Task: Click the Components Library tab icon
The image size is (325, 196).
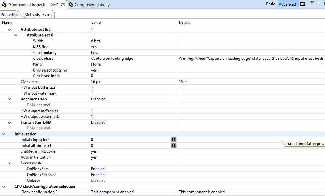Action: [x=71, y=4]
